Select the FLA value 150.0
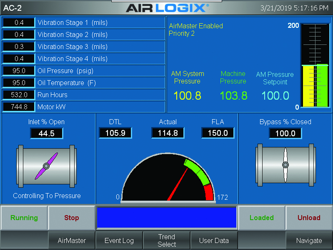333x250 pixels. tap(218, 133)
